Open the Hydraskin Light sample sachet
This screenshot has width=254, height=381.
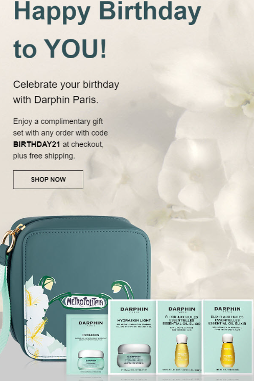134,337
